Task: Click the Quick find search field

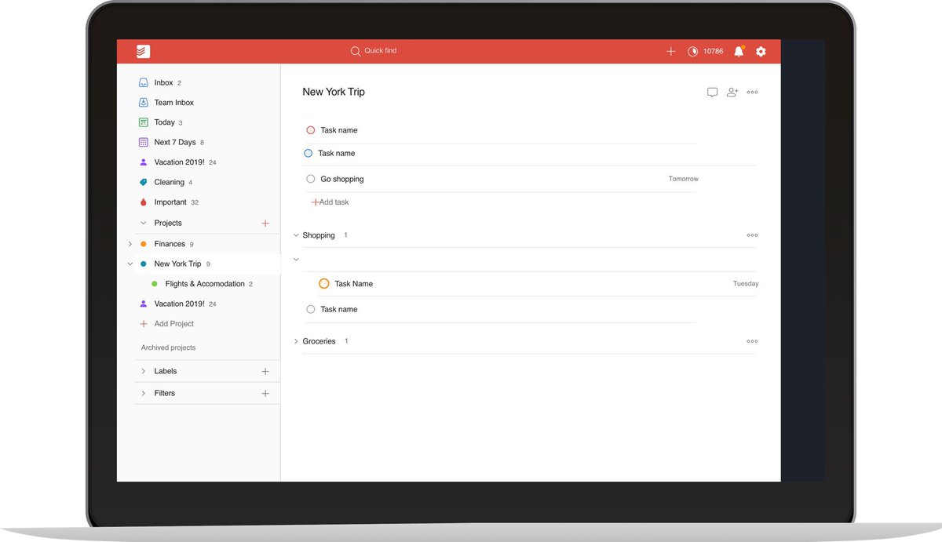Action: point(374,51)
